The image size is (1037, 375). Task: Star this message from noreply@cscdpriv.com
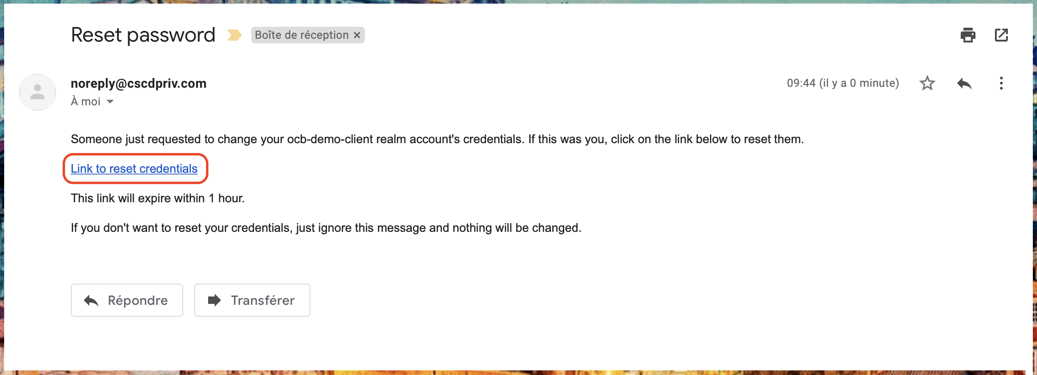click(927, 83)
